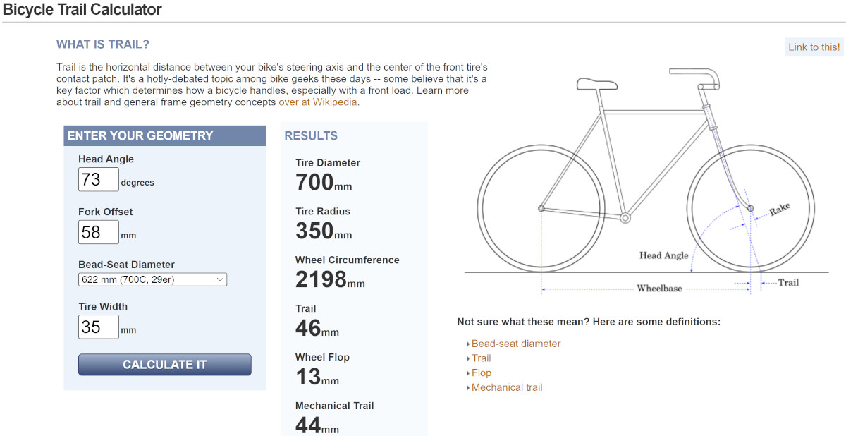Click the Rake label in the diagram
The width and height of the screenshot is (846, 436).
pos(780,210)
